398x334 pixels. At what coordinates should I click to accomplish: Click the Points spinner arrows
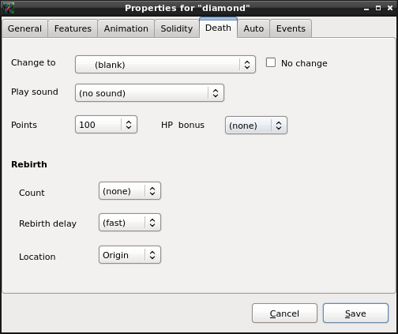(129, 125)
